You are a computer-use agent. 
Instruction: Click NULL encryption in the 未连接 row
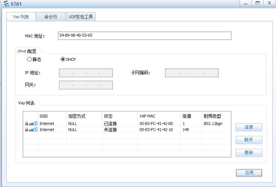[x=72, y=129]
